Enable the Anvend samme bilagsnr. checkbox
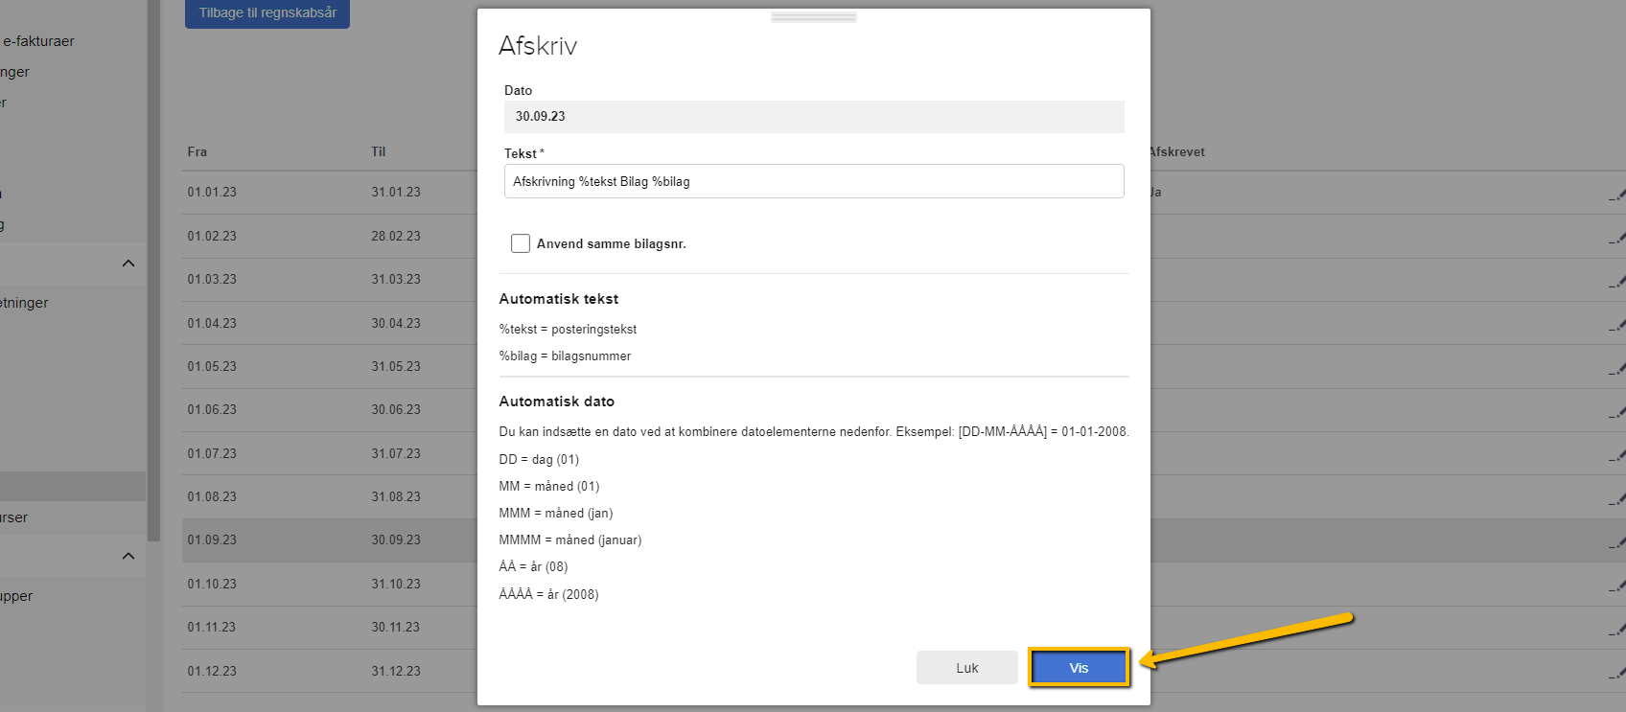Image resolution: width=1626 pixels, height=712 pixels. click(x=521, y=243)
